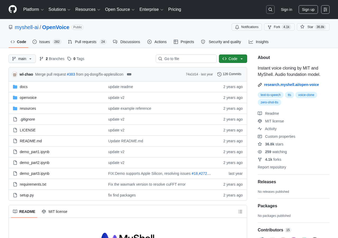Screen dimensions: 338x238
Task: Click the Sign in link
Action: (287, 10)
